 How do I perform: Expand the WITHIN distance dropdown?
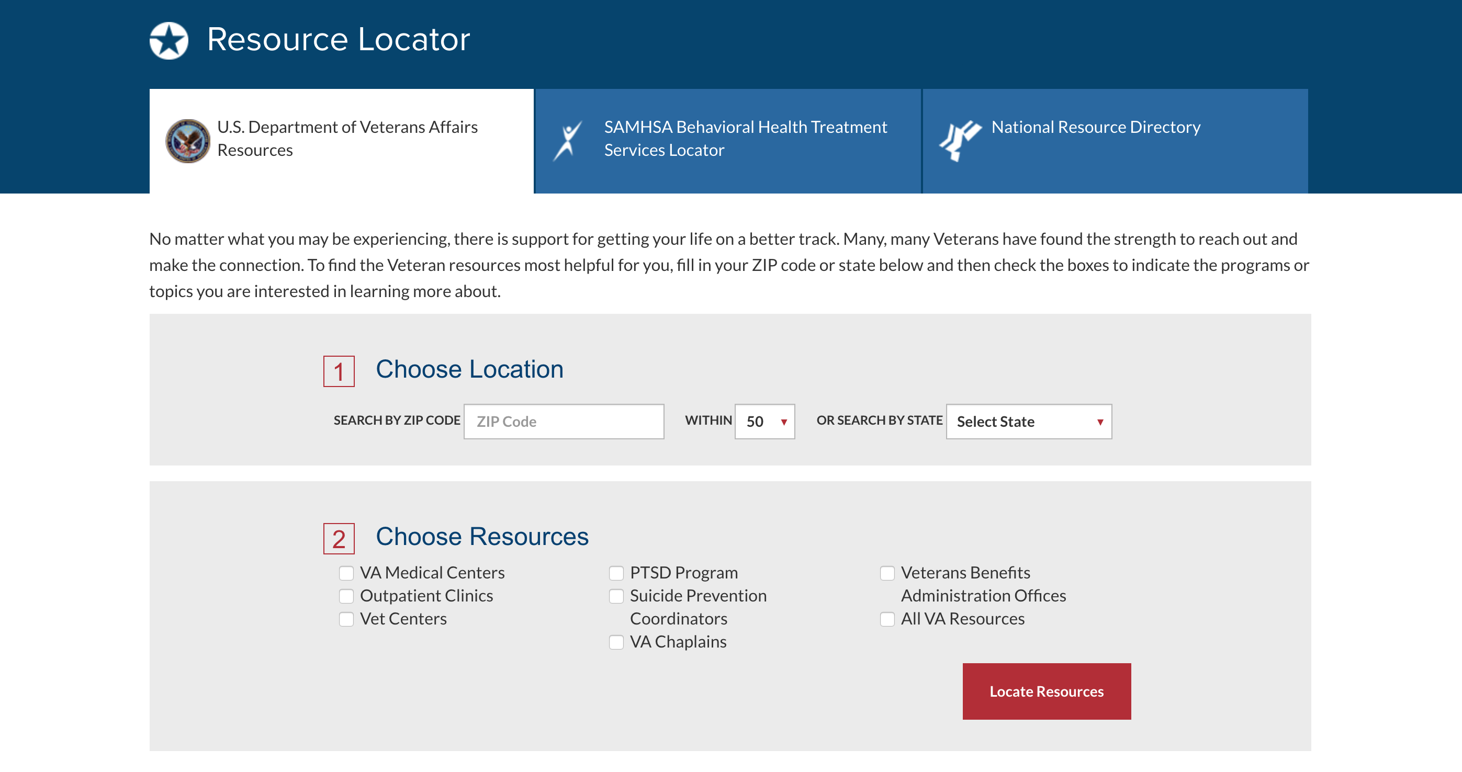pyautogui.click(x=763, y=421)
